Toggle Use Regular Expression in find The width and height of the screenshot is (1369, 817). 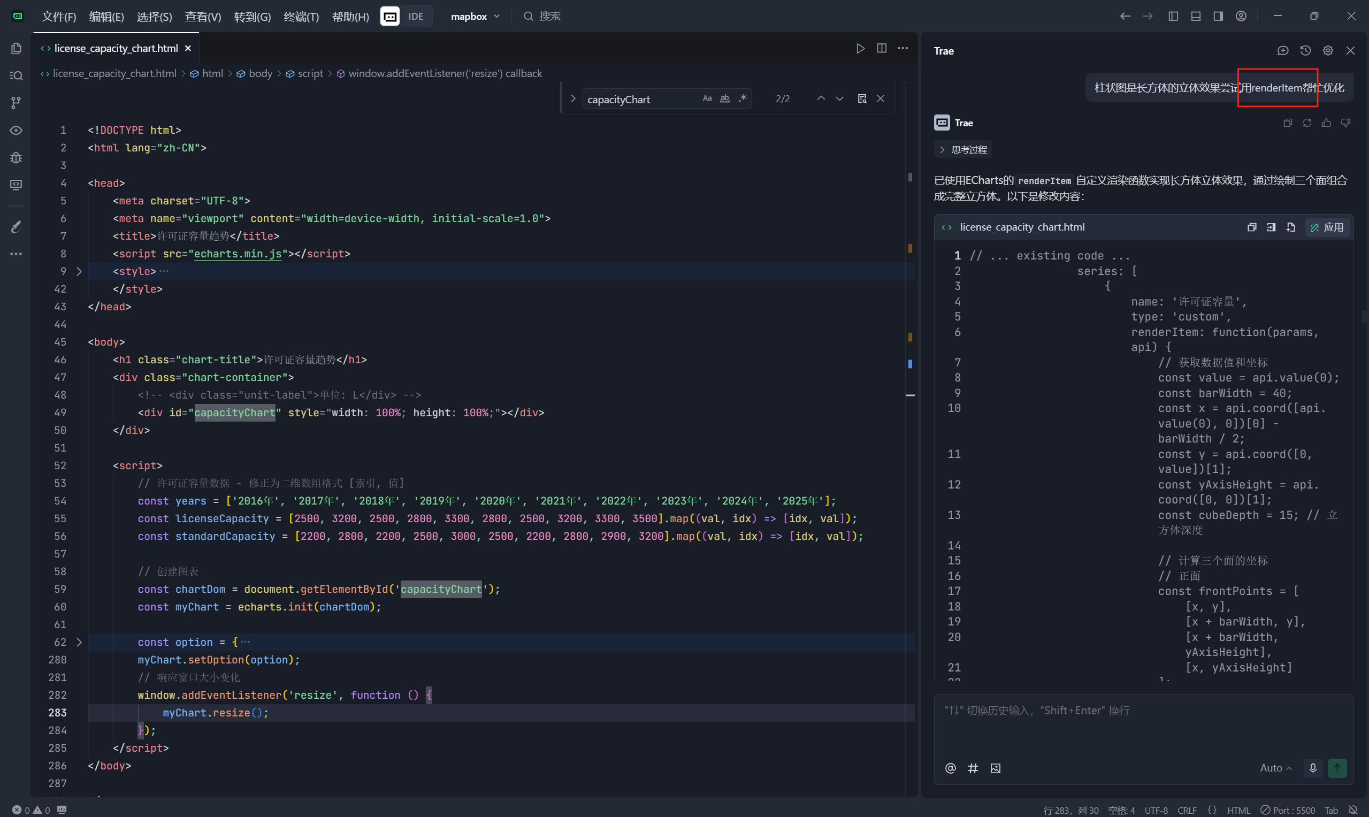click(x=743, y=98)
